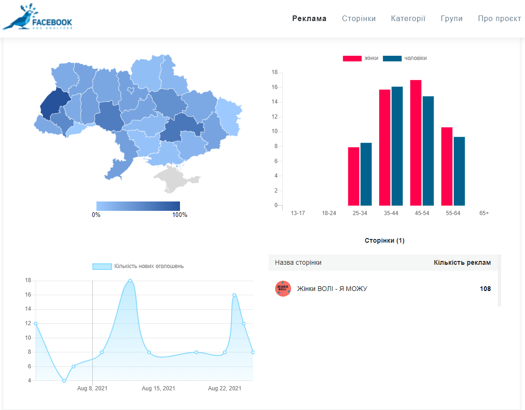Screen dimensions: 525x410
Task: Click the lowest data point at 4 ads
Action: 64,380
